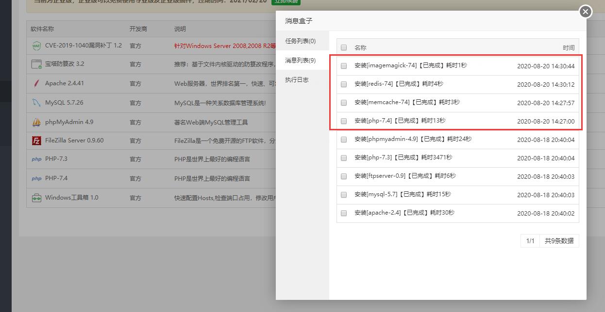
Task: Click timestamp 2020-08-20 14:30:12
Action: click(x=546, y=84)
